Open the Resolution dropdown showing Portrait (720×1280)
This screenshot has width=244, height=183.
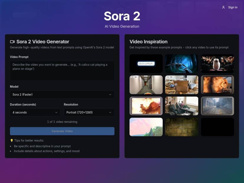pyautogui.click(x=89, y=113)
